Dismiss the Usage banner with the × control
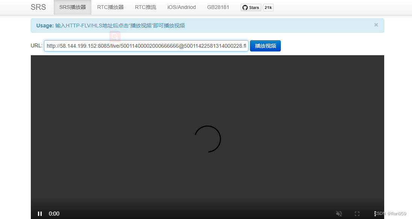The image size is (412, 219). click(x=376, y=25)
